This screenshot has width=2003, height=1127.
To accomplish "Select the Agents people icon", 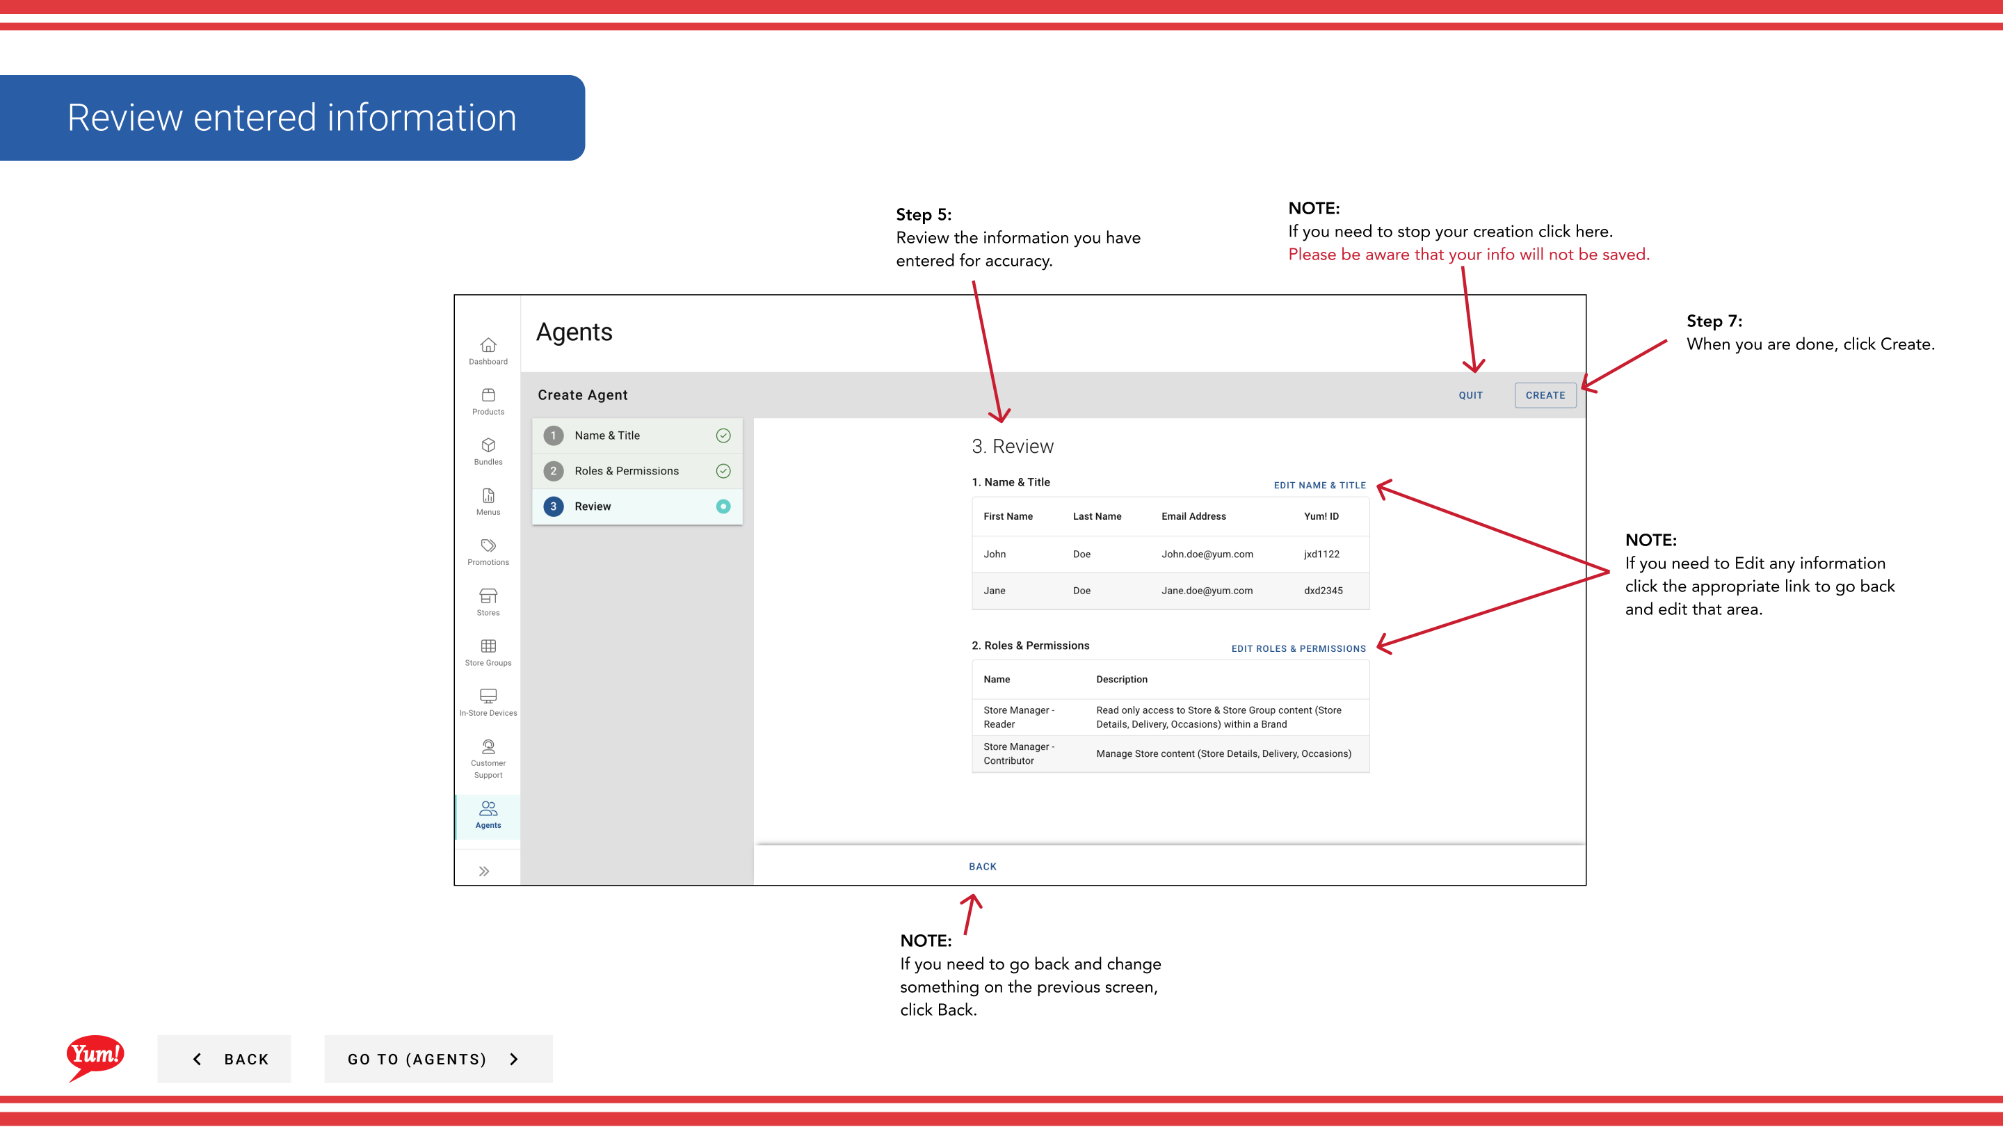I will [488, 809].
